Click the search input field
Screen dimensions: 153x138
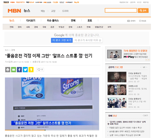(121, 11)
